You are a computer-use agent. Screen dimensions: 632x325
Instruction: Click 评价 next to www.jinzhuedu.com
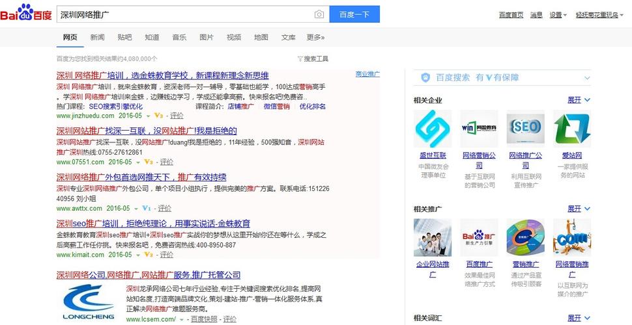click(177, 116)
